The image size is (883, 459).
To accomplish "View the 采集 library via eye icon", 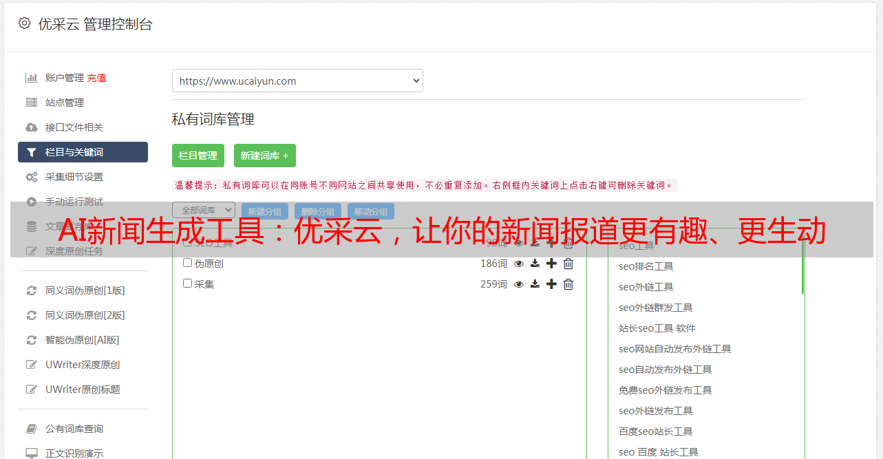I will tap(519, 284).
